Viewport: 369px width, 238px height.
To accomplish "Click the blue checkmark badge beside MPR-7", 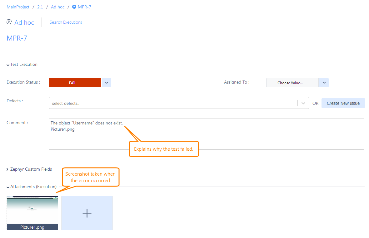I will point(74,7).
